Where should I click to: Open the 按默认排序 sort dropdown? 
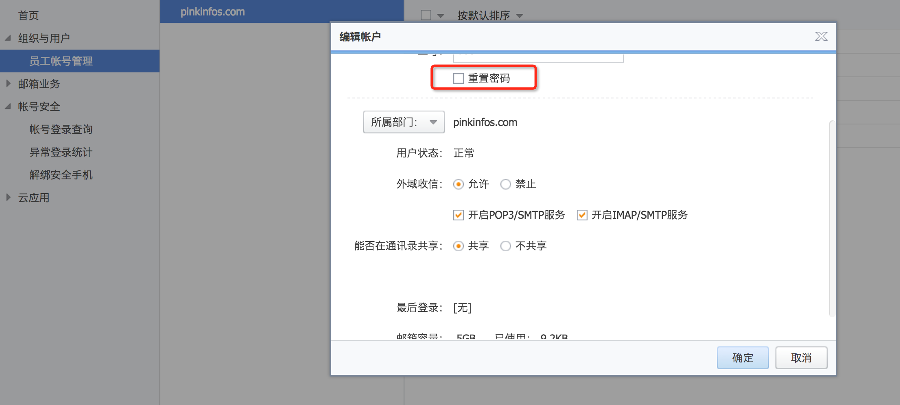(x=489, y=15)
